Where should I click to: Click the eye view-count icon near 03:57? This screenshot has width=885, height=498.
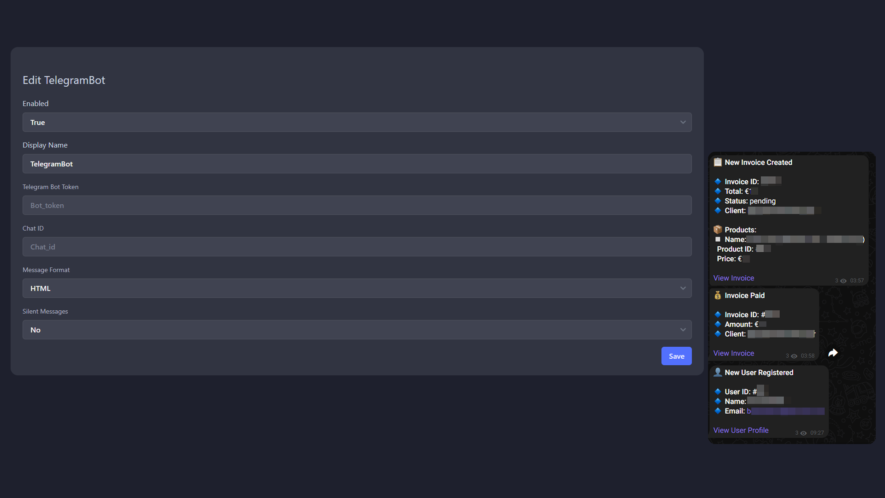coord(844,280)
